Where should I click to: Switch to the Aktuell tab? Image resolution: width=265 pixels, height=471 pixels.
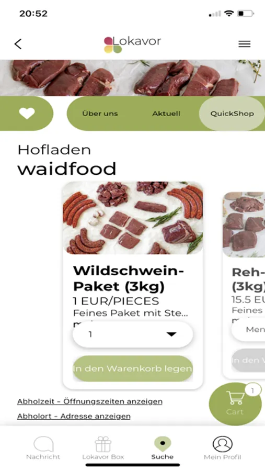(x=166, y=114)
